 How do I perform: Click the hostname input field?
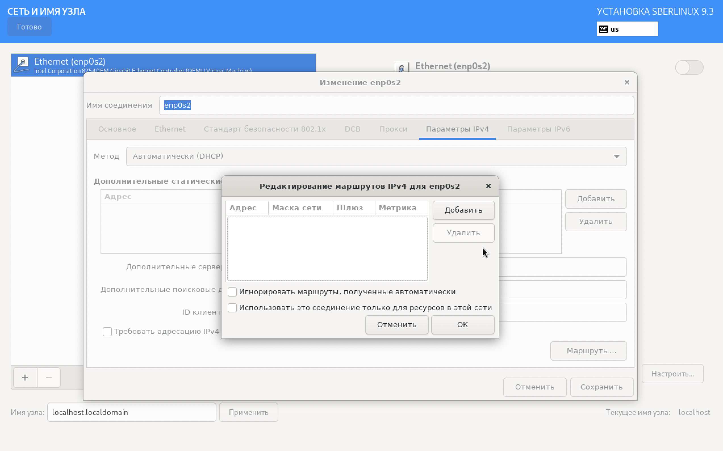131,412
